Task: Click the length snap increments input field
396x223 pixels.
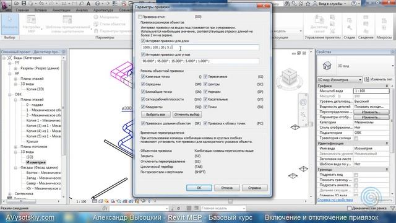Action: (x=200, y=47)
